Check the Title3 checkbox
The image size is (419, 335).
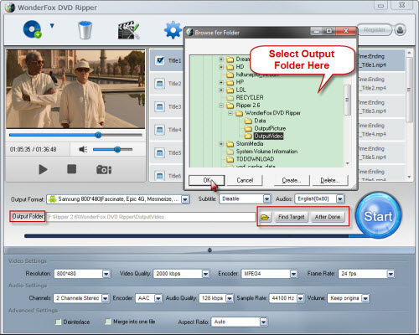pyautogui.click(x=160, y=106)
